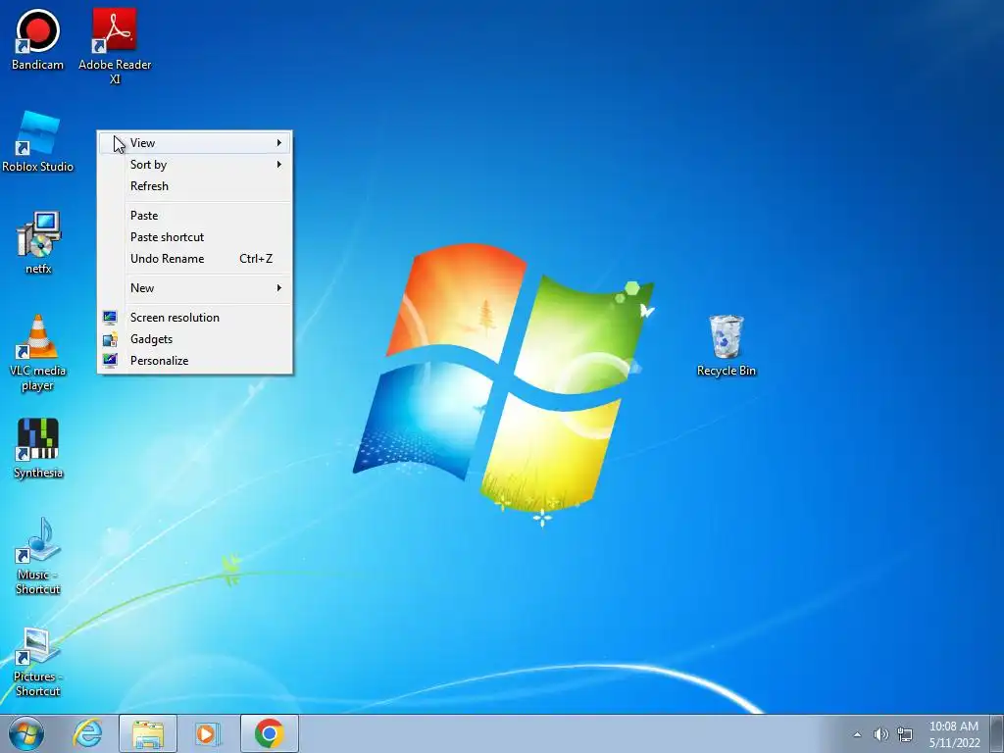Screen dimensions: 1004x753
Task: Click the Gadgets menu icon
Action: tap(110, 339)
